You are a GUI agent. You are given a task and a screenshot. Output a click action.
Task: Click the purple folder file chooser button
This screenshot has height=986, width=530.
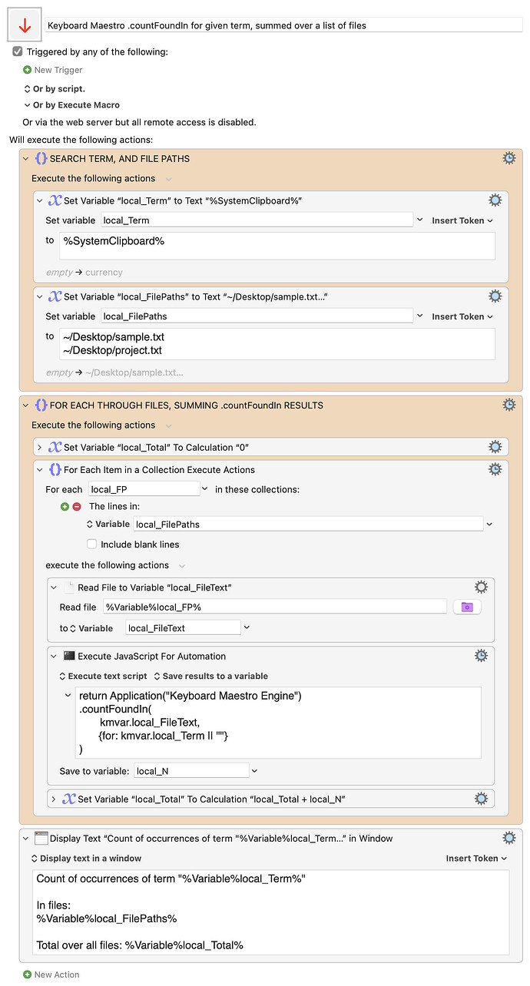coord(466,607)
